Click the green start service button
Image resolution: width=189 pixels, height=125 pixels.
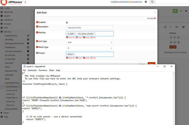[175, 11]
